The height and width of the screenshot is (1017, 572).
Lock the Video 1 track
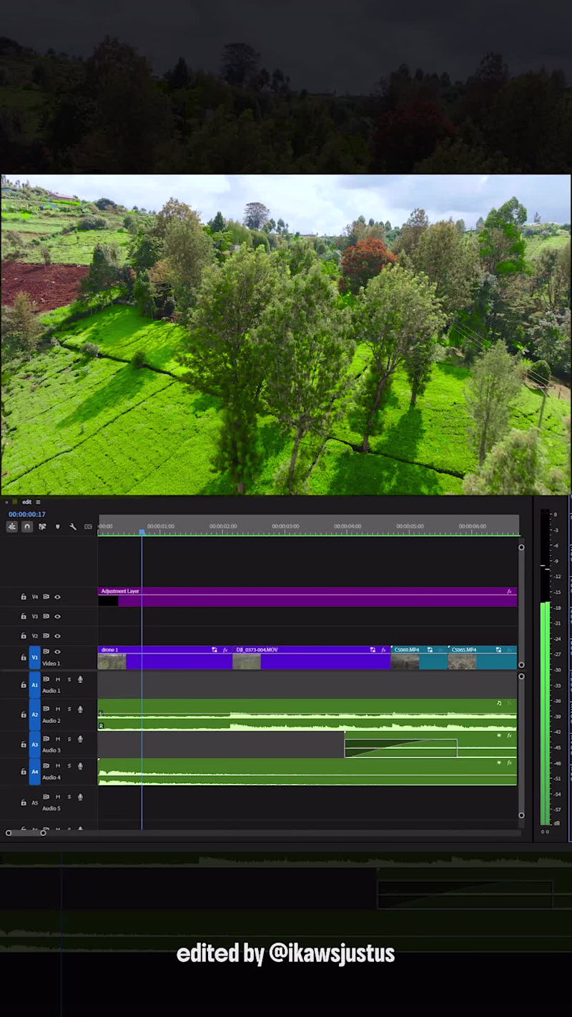click(24, 657)
